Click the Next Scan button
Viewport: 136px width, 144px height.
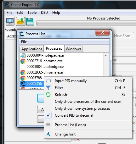(122, 36)
